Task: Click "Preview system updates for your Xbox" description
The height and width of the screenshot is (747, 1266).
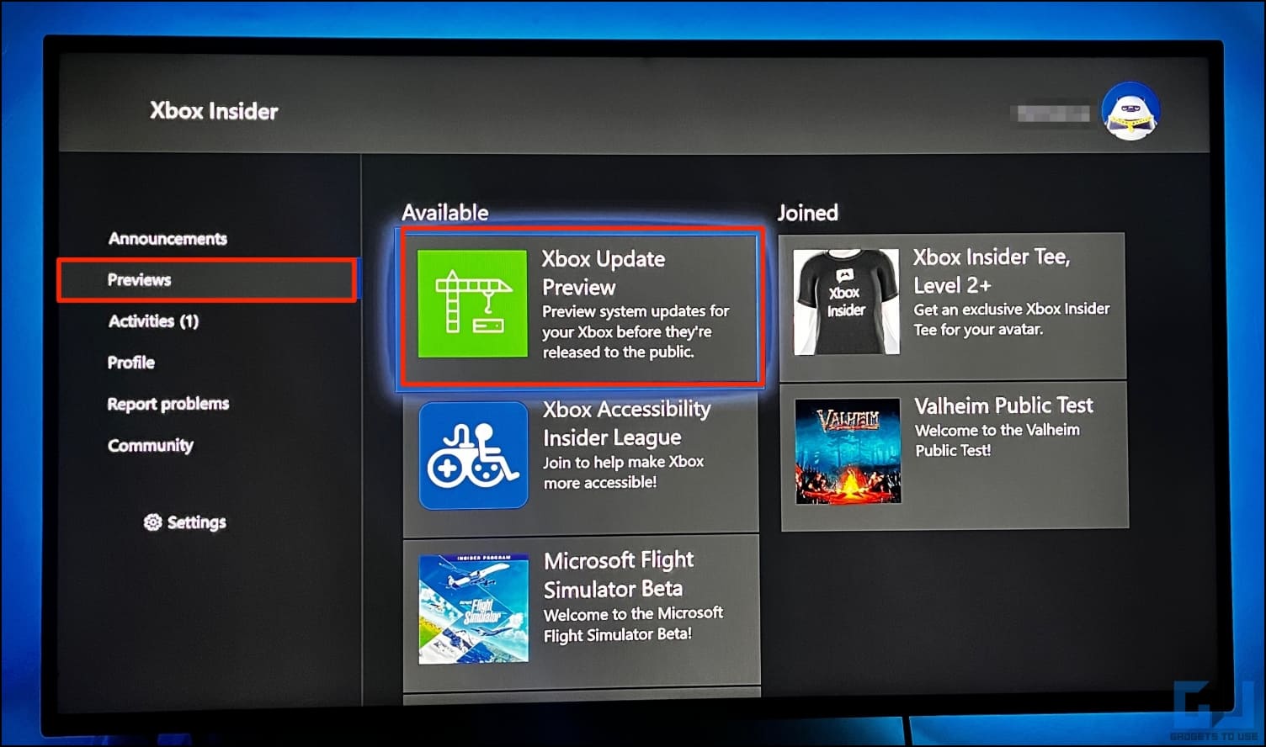Action: [636, 331]
